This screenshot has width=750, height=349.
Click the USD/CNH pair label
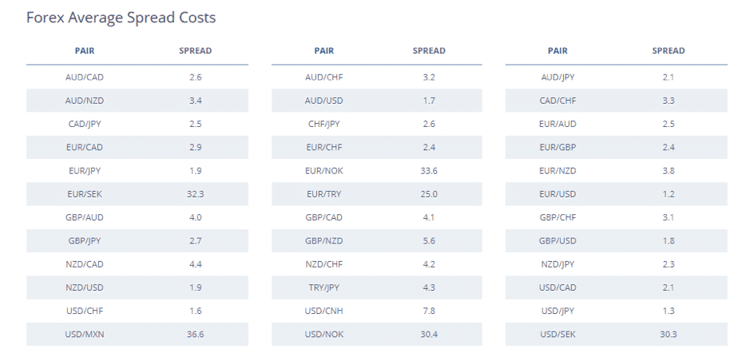click(x=323, y=311)
